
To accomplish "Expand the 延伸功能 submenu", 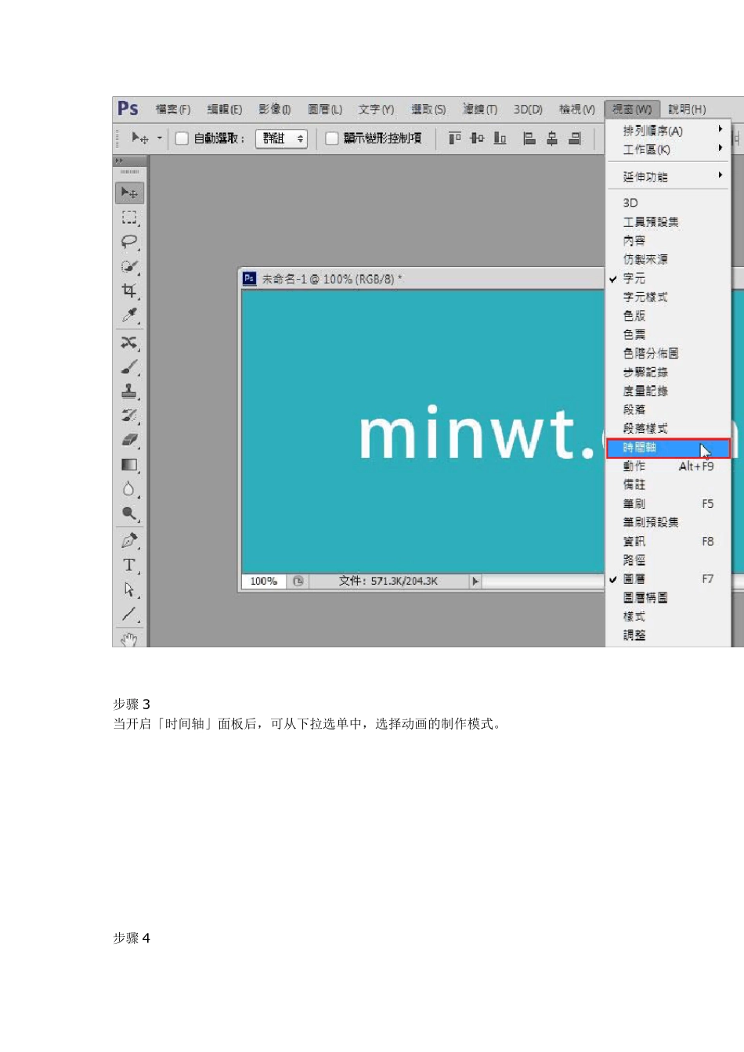I will tap(669, 177).
